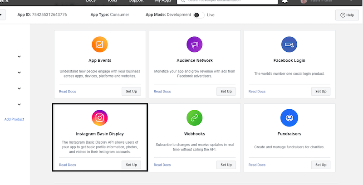The image size is (363, 185).
Task: Expand the sidebar chevron just above Add Product
Action: [19, 104]
